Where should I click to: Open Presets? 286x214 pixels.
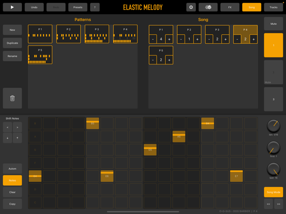pyautogui.click(x=78, y=7)
